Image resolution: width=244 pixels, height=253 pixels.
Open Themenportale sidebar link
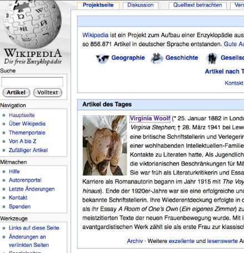pyautogui.click(x=27, y=133)
